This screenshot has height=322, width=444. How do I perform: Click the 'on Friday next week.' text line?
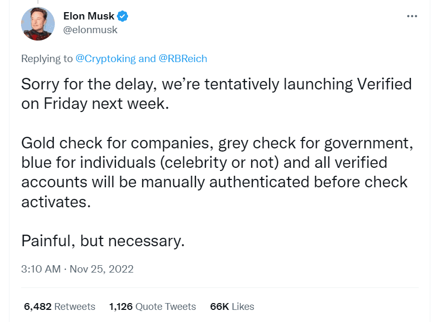[x=95, y=104]
